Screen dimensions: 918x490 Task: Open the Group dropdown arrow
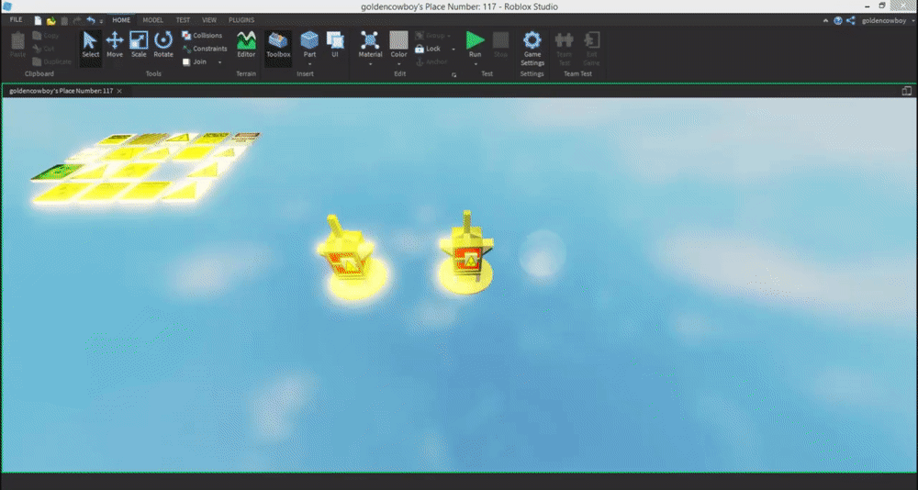point(450,37)
